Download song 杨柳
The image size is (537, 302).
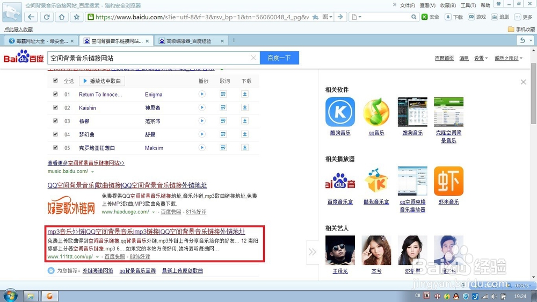tap(245, 121)
